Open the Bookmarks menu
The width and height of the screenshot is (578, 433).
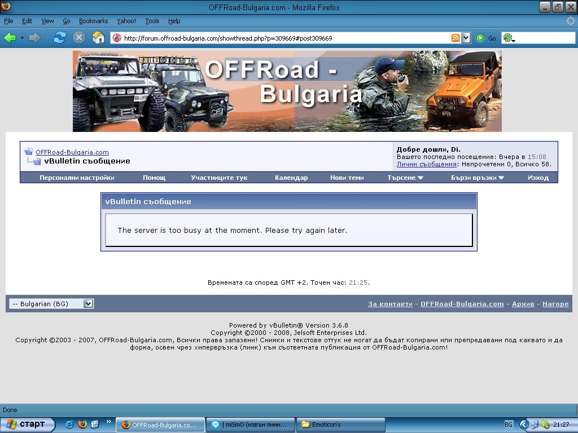[x=93, y=21]
